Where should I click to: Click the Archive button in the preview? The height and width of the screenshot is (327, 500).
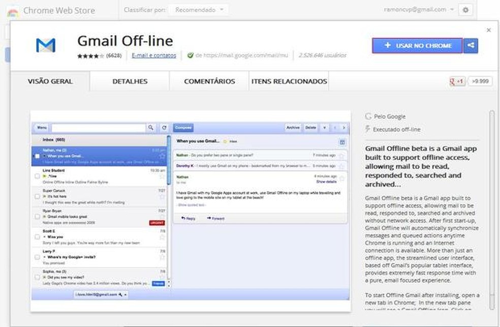(293, 128)
